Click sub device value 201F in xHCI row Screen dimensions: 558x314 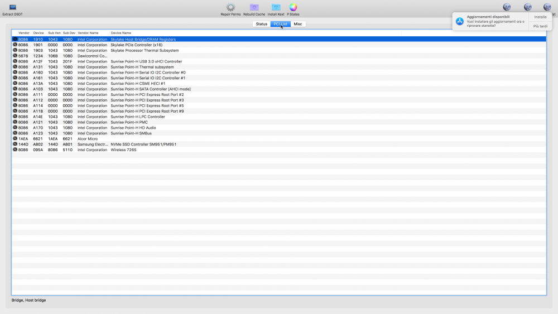pyautogui.click(x=68, y=61)
